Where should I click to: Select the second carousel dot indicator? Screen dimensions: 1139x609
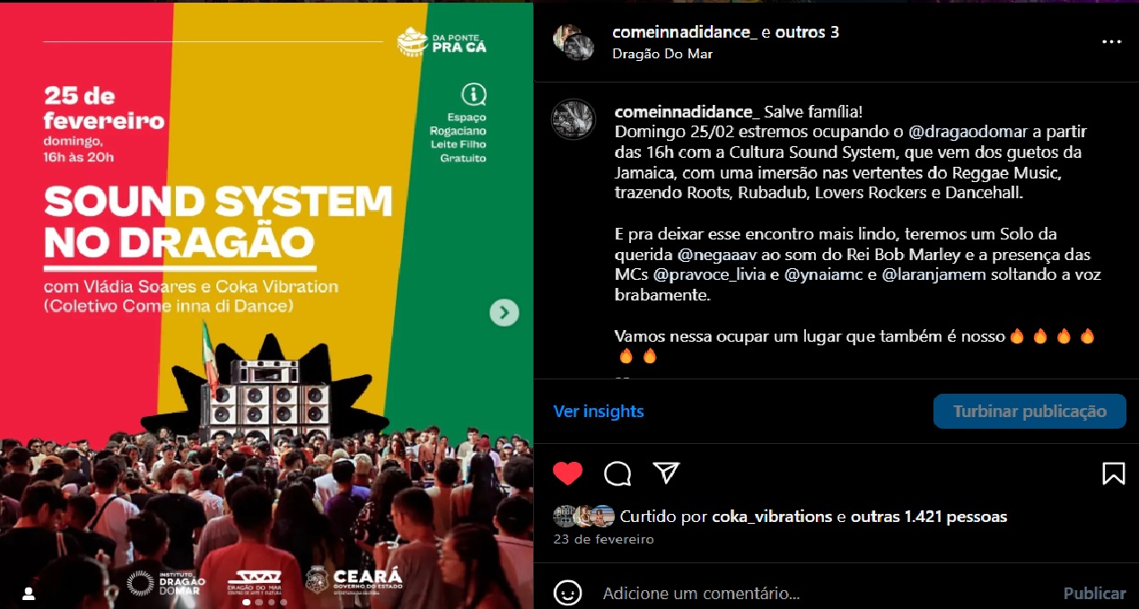click(258, 603)
